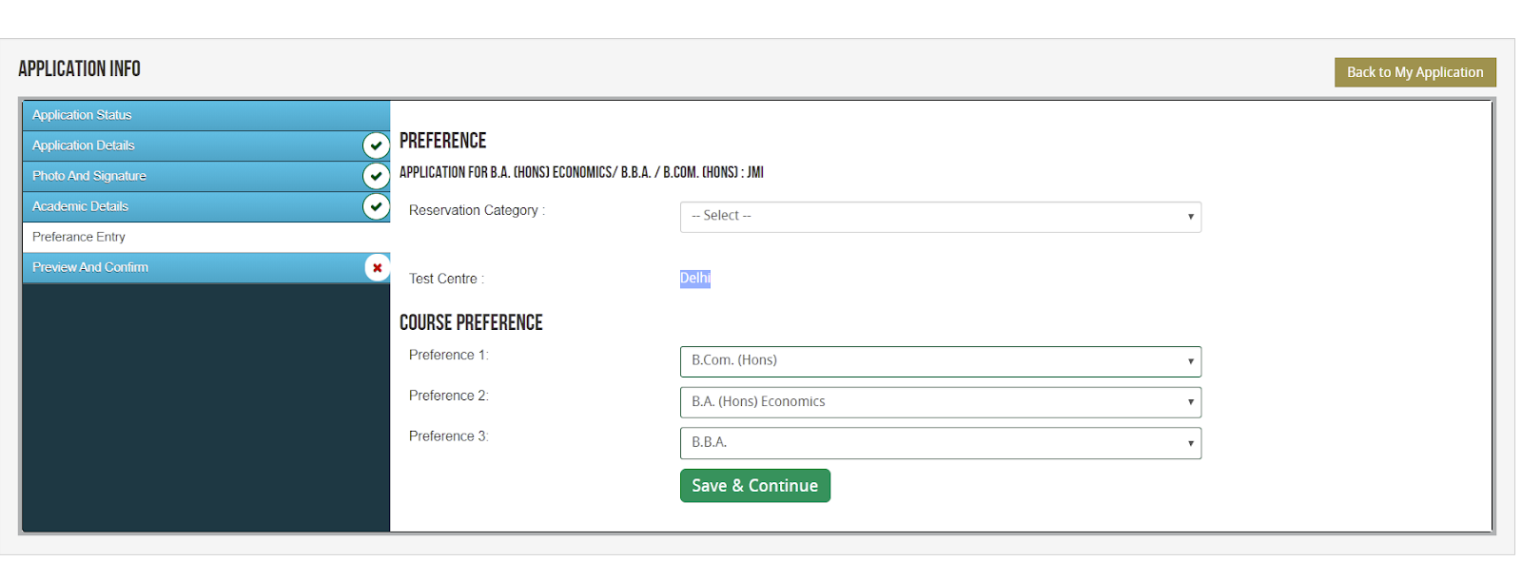Open Preview And Confirm step
The image size is (1522, 561).
205,267
